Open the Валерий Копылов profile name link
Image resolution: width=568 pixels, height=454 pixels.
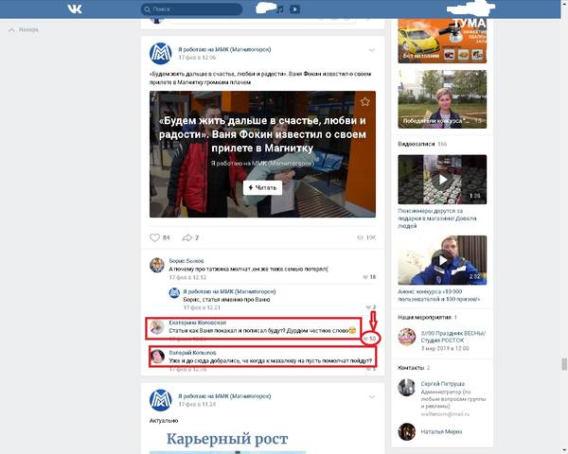192,352
